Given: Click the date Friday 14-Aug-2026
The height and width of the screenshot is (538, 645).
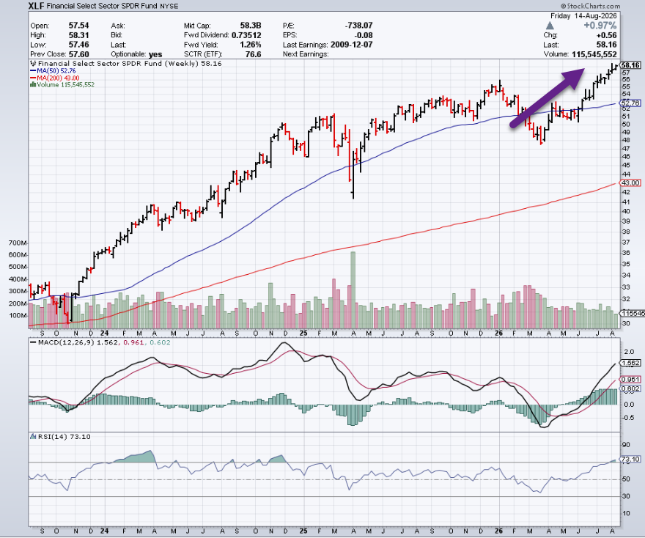Looking at the screenshot, I should tap(583, 15).
